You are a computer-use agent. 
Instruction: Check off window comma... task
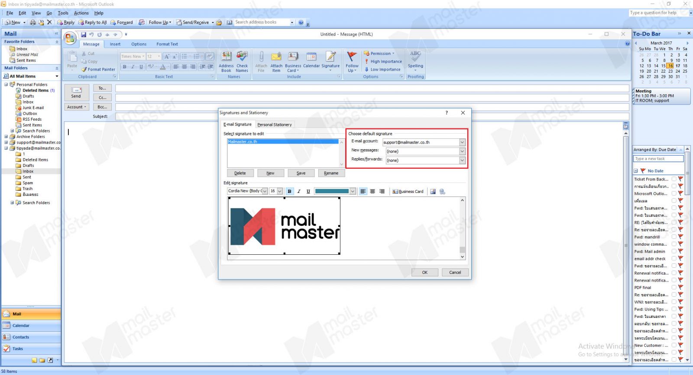tap(674, 244)
